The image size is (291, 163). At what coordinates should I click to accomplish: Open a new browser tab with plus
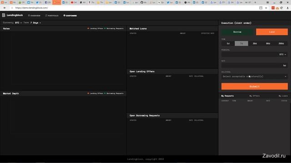pyautogui.click(x=255, y=2)
